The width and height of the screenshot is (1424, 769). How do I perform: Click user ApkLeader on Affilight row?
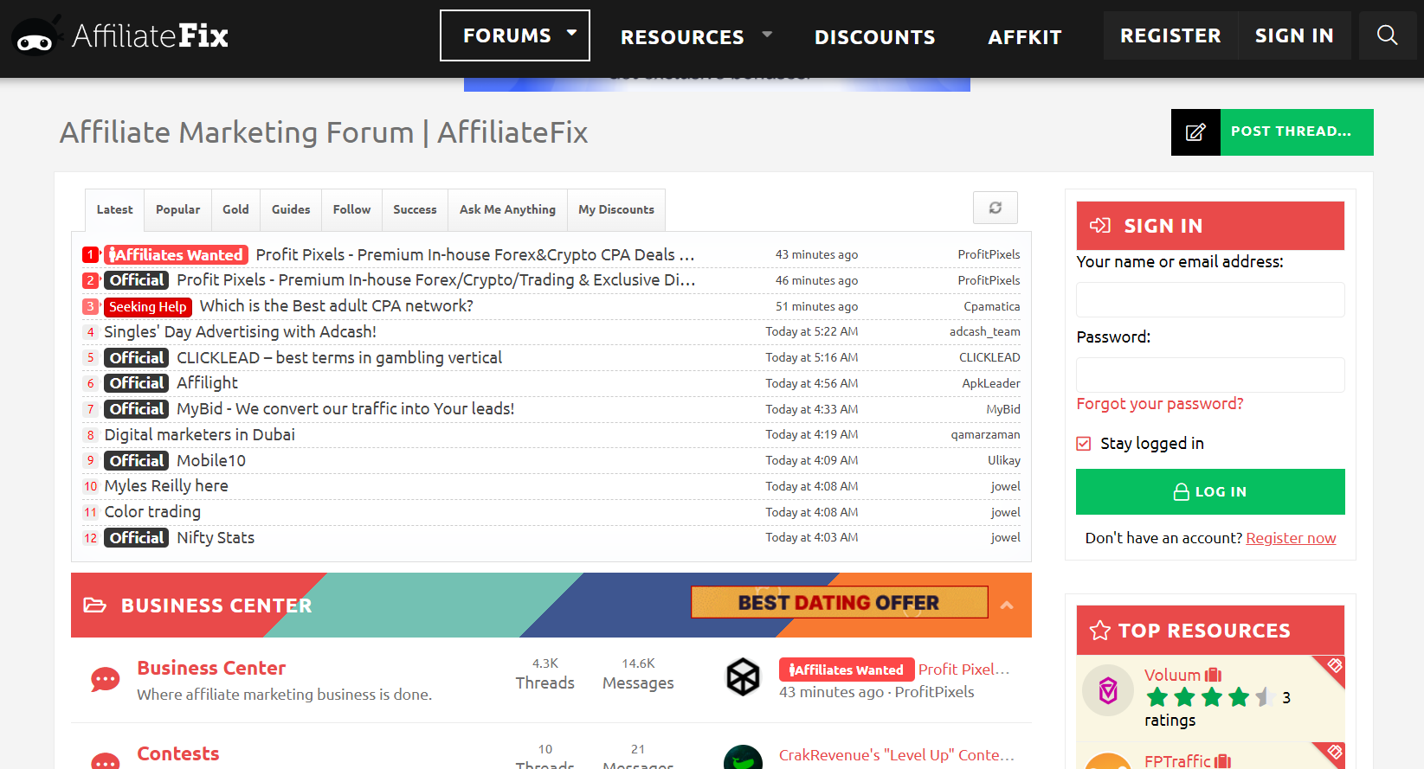pyautogui.click(x=991, y=383)
